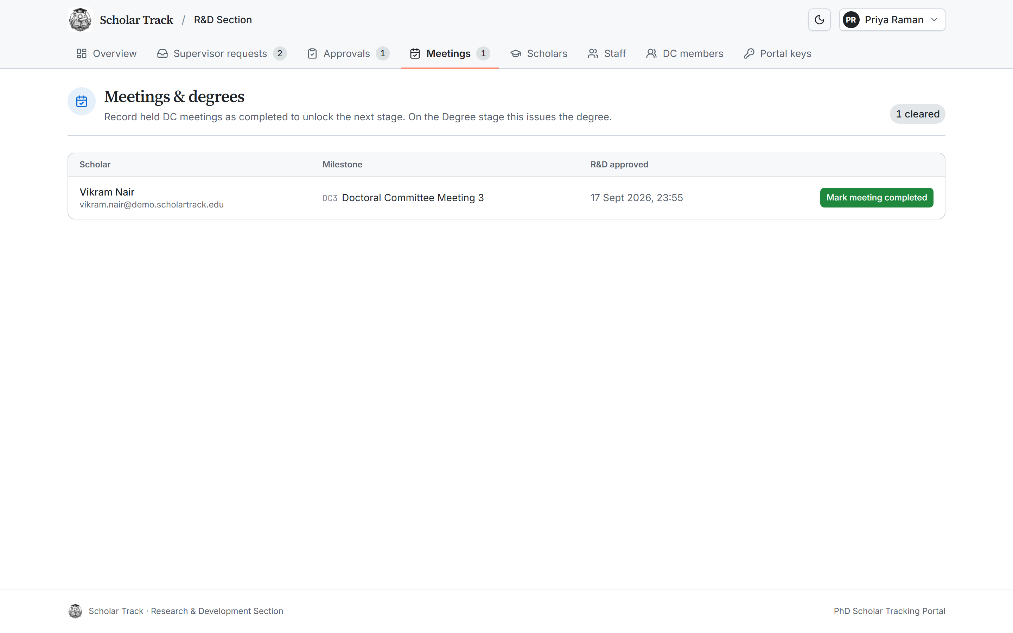Click the inbox icon beside Supervisor requests
Image resolution: width=1013 pixels, height=633 pixels.
click(x=163, y=53)
